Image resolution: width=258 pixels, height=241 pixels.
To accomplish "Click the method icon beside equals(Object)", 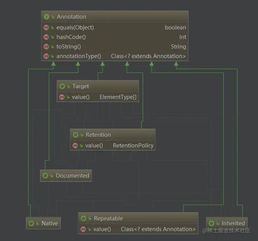I will [46, 27].
